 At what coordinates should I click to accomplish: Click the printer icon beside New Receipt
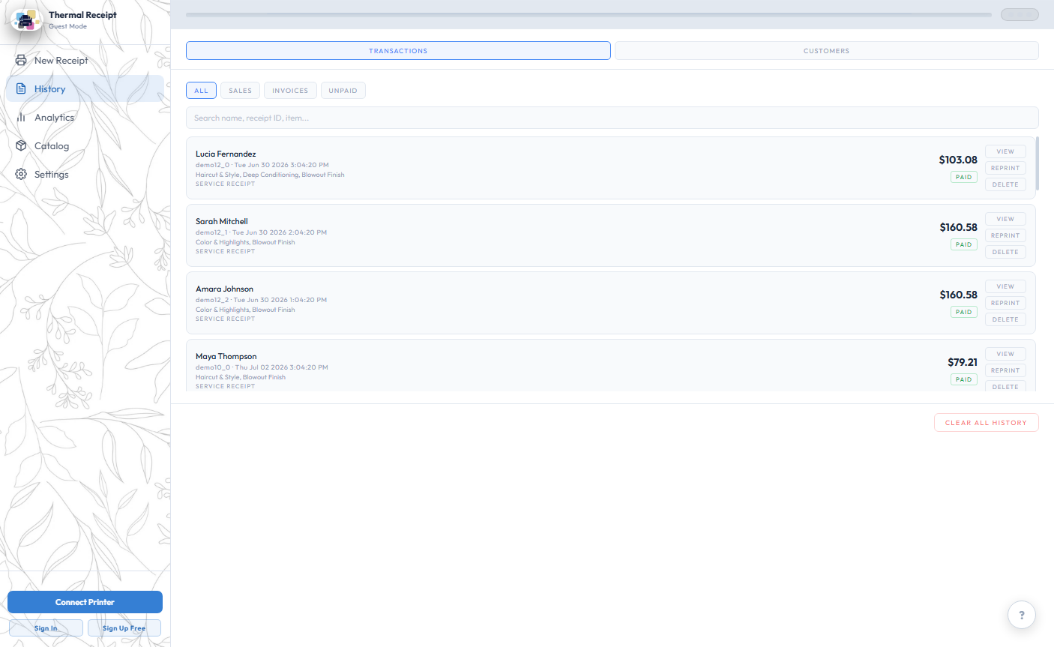(21, 60)
